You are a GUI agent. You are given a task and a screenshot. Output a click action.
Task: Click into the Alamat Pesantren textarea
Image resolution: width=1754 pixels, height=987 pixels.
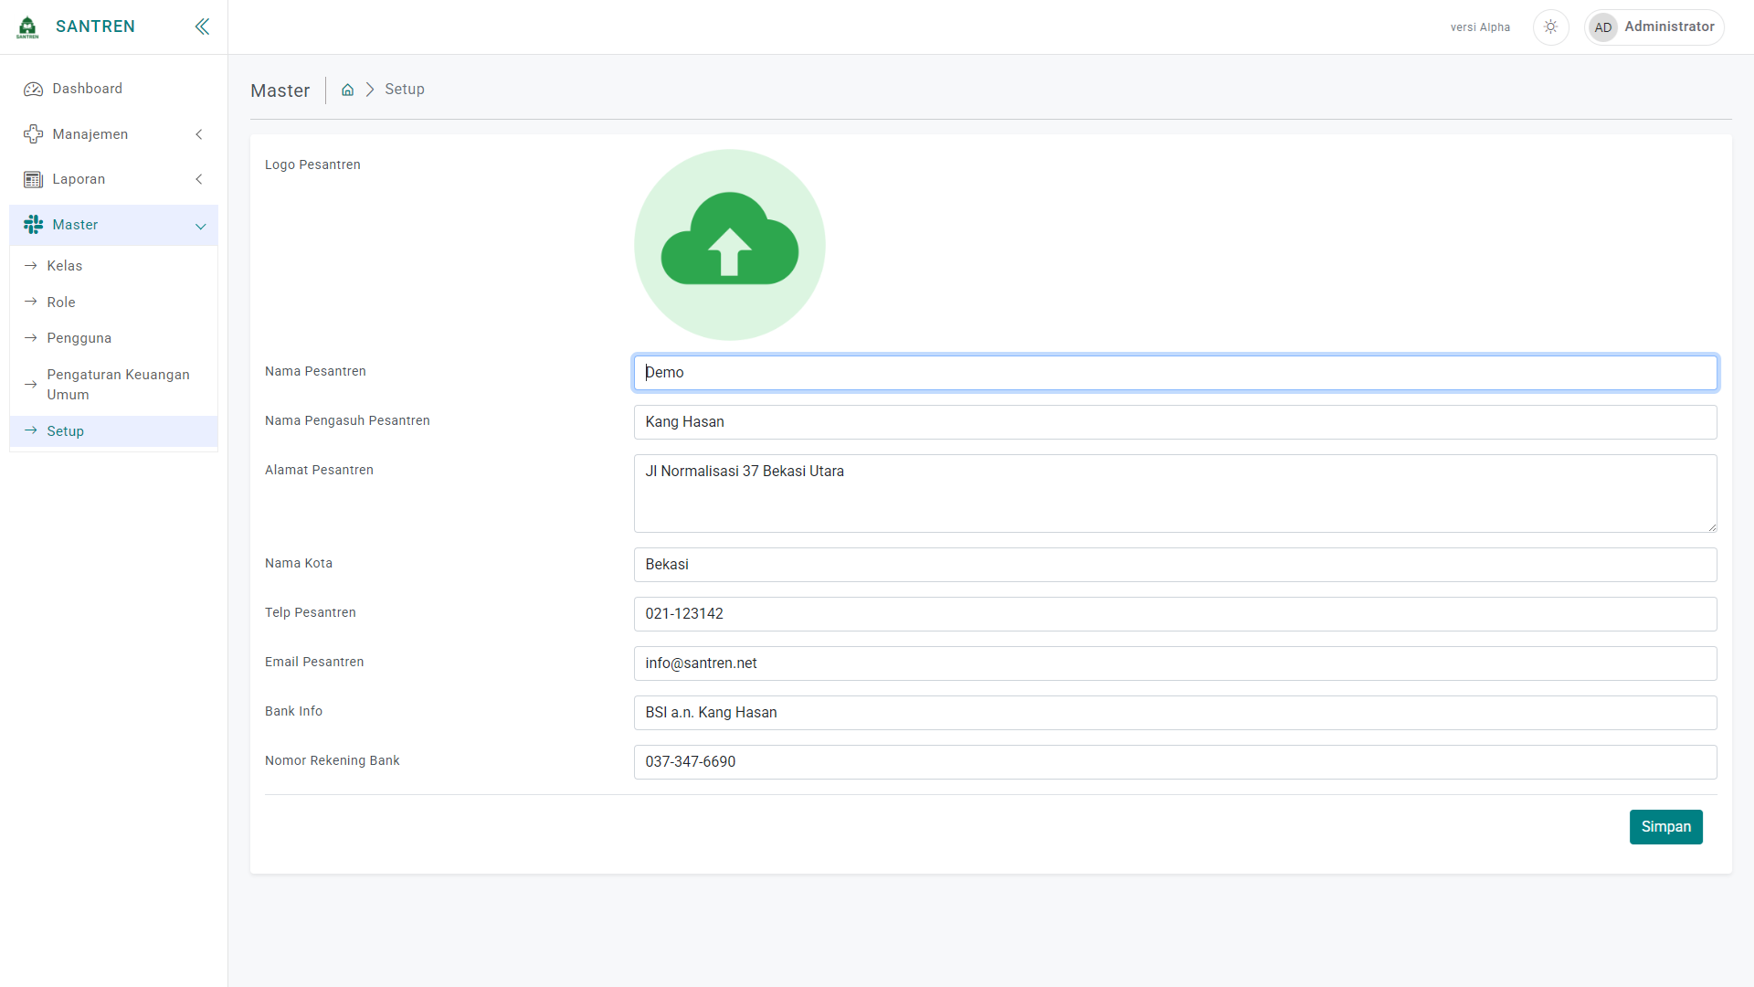[1175, 493]
